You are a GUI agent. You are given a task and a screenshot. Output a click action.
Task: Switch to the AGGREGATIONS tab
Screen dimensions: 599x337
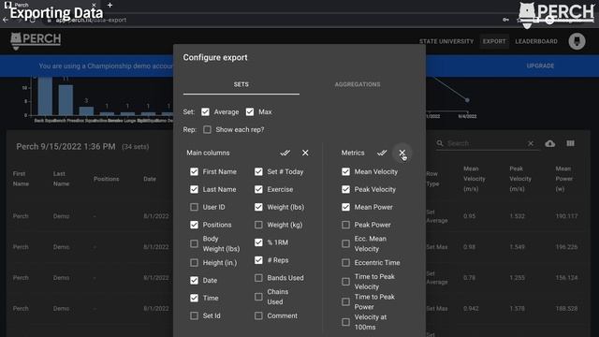click(358, 84)
